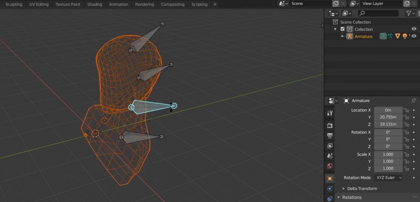This screenshot has width=420, height=202.
Task: Toggle lock for Scale Z
Action: click(x=406, y=169)
